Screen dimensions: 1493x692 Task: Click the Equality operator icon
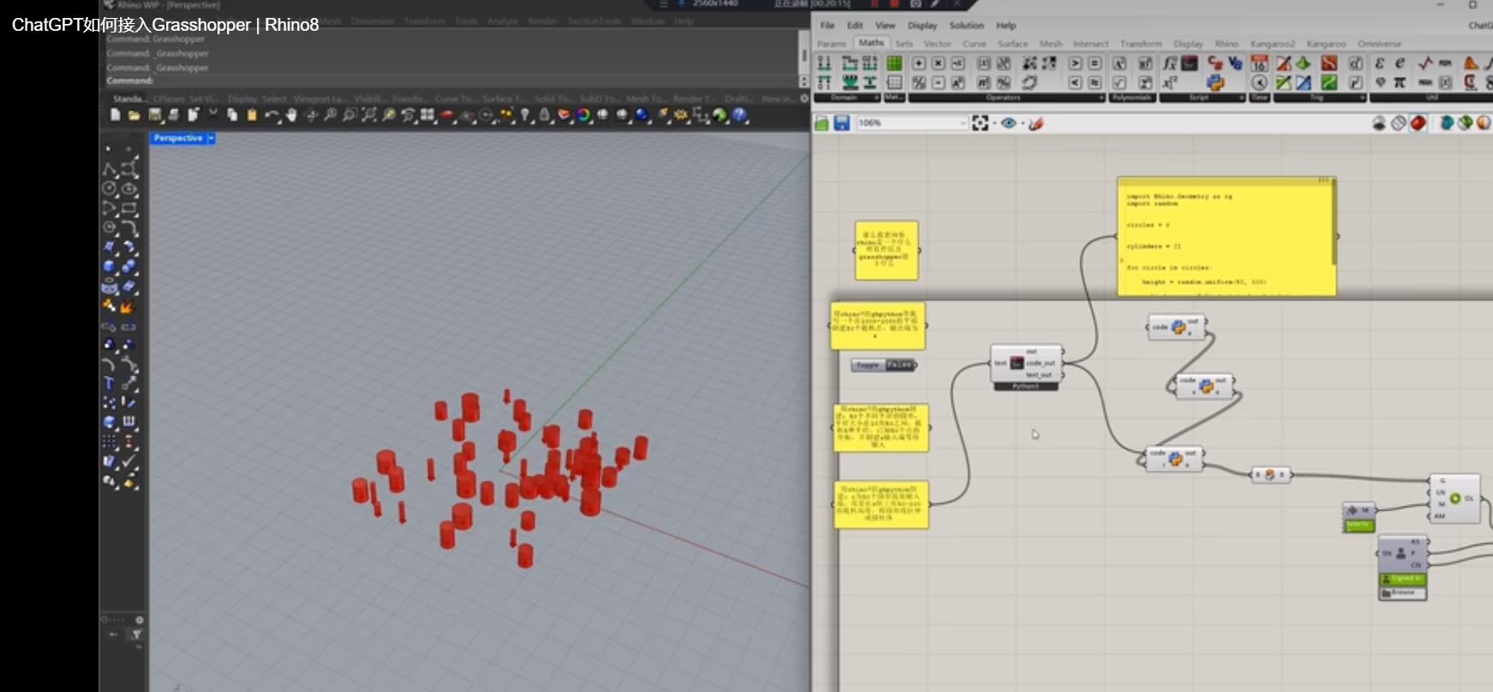coord(1095,63)
